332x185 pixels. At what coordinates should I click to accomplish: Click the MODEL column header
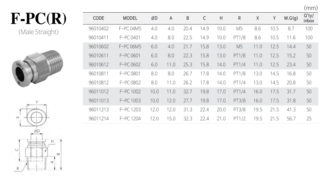coord(130,18)
